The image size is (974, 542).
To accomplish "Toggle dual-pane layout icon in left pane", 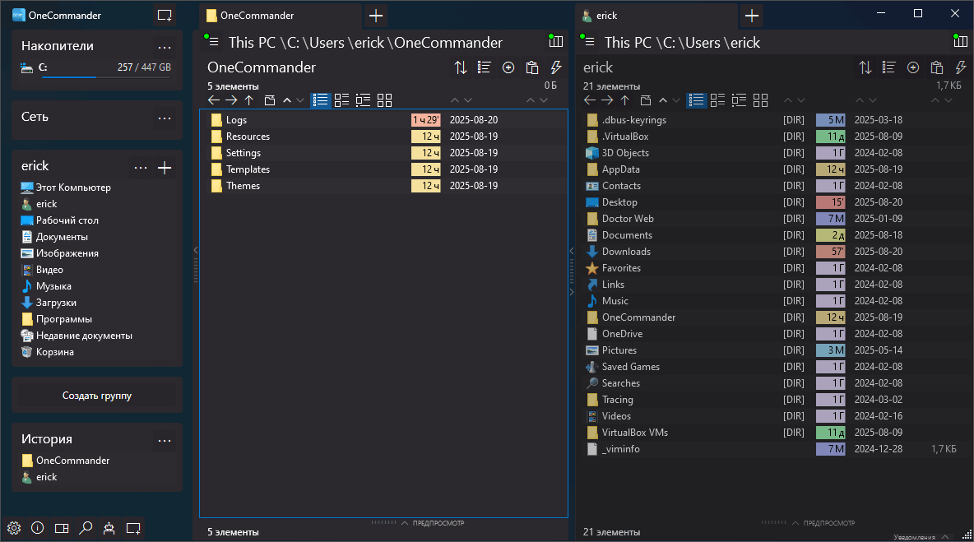I will [x=556, y=42].
